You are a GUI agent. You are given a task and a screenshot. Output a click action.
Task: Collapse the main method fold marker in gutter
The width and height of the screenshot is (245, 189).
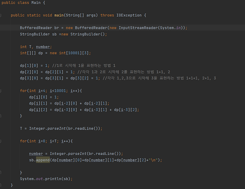(1, 15)
